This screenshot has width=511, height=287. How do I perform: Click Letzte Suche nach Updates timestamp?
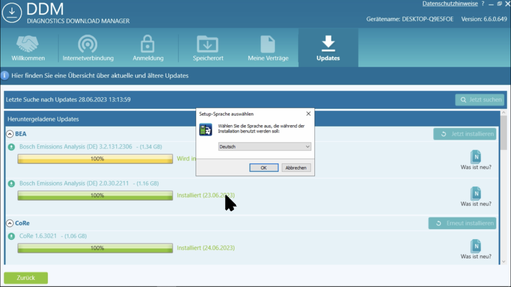point(68,100)
